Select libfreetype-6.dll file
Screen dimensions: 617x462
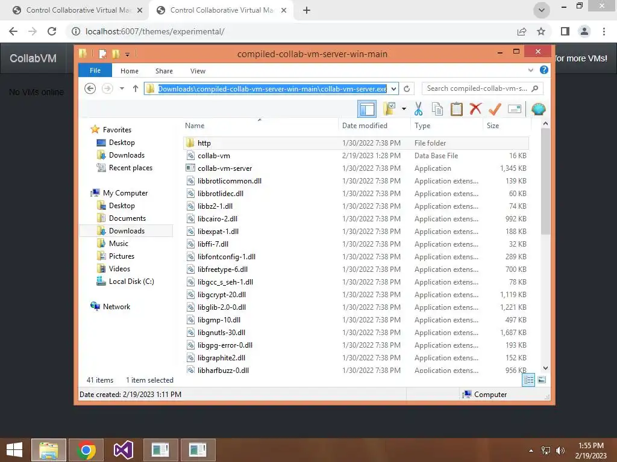[355, 269]
